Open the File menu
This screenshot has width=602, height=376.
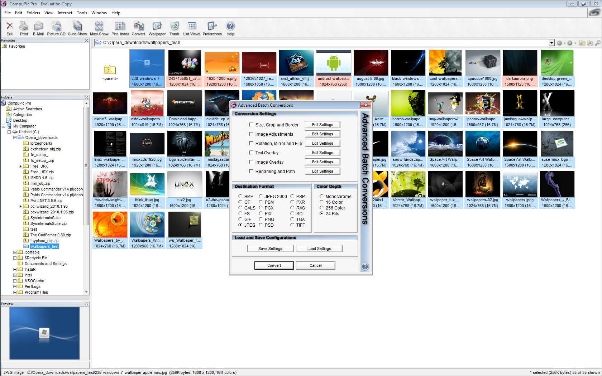click(x=8, y=13)
